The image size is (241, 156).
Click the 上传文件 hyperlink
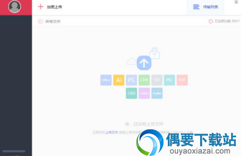[111, 132]
